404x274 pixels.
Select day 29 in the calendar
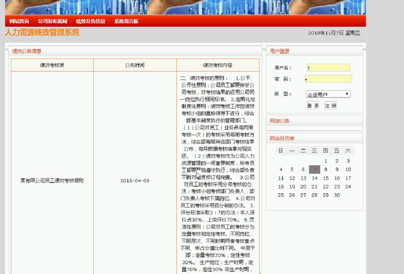point(326,195)
